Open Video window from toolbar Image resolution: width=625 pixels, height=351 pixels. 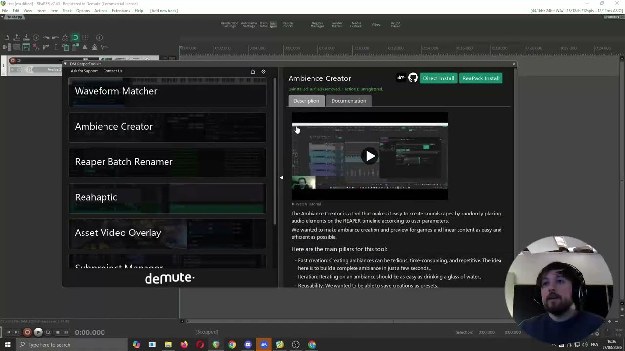(376, 24)
